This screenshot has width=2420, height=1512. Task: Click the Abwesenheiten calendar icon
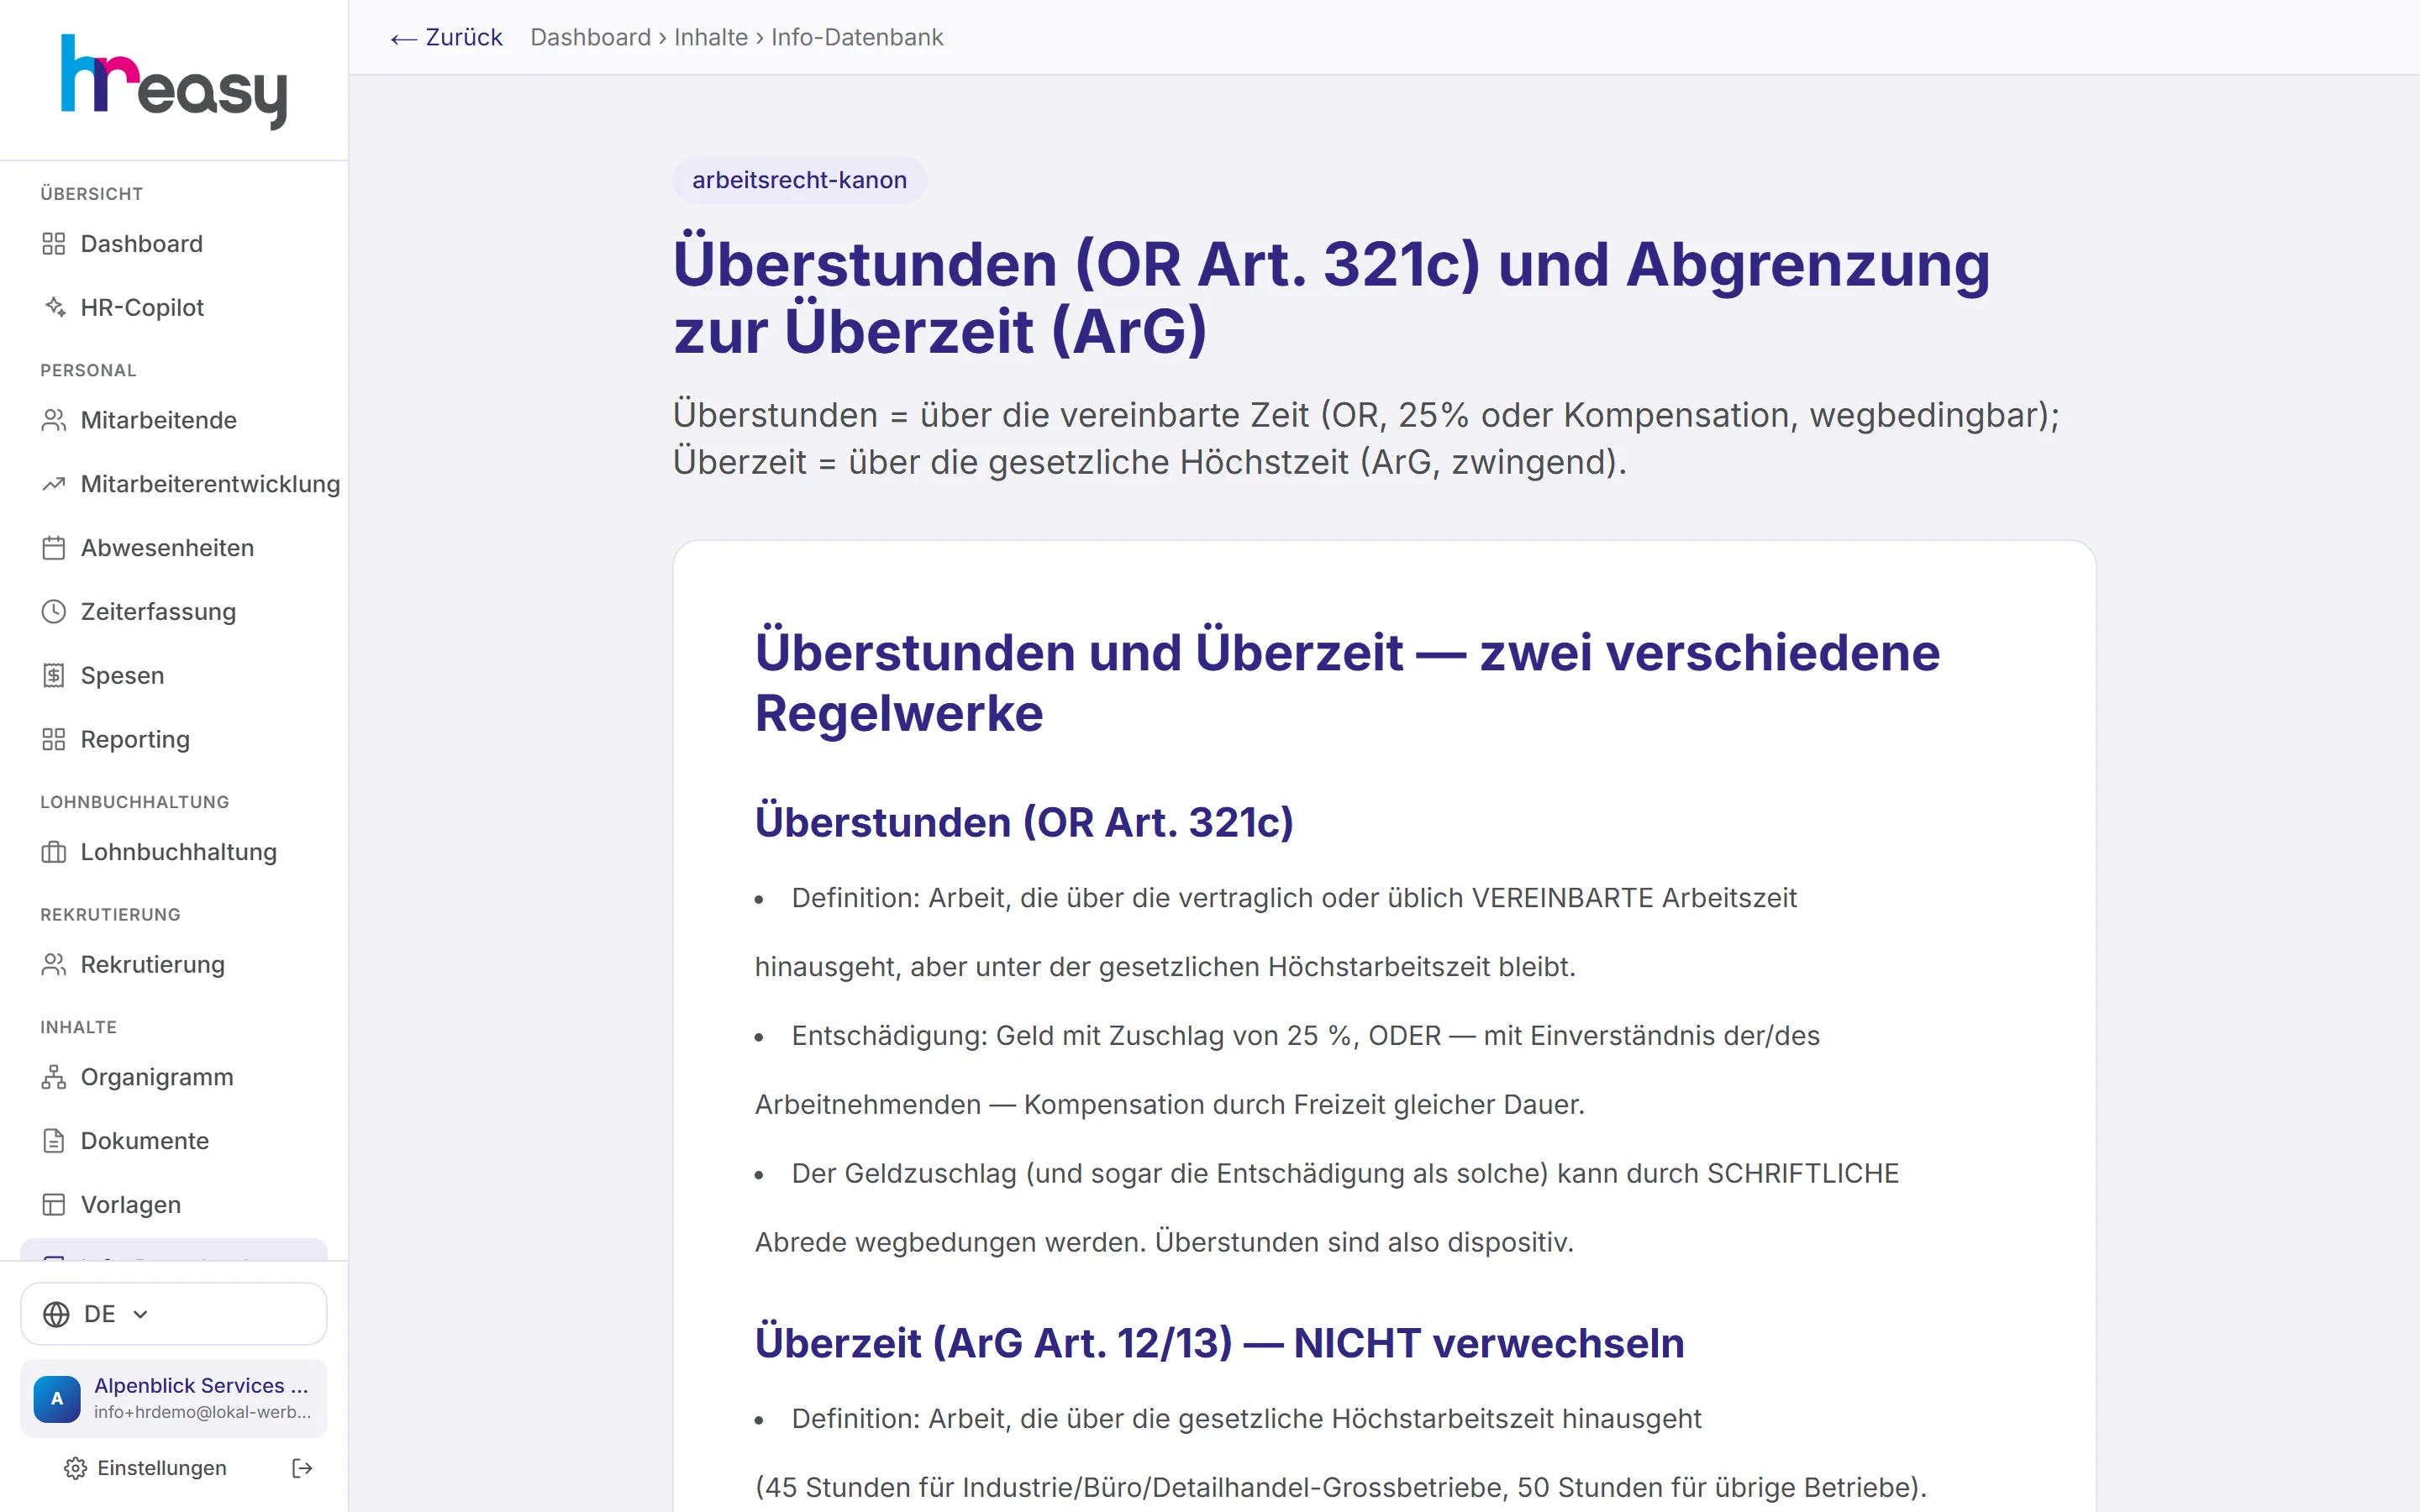[54, 548]
